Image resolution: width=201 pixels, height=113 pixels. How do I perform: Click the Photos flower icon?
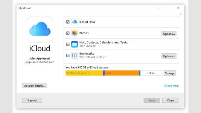[x=74, y=33]
